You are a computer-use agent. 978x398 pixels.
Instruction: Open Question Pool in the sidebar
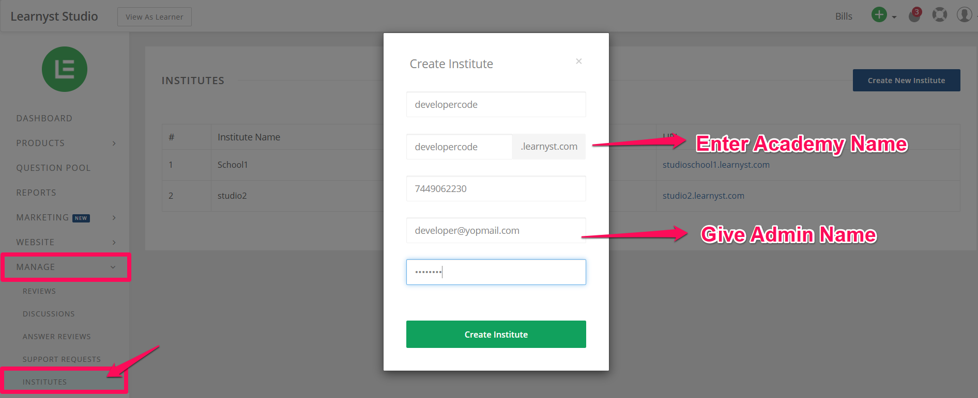tap(53, 168)
